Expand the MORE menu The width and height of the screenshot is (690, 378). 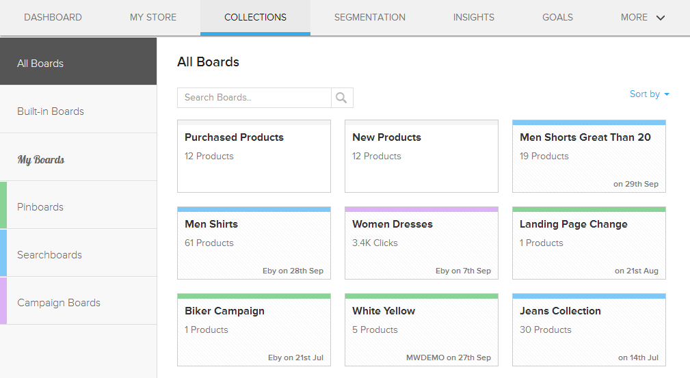642,18
